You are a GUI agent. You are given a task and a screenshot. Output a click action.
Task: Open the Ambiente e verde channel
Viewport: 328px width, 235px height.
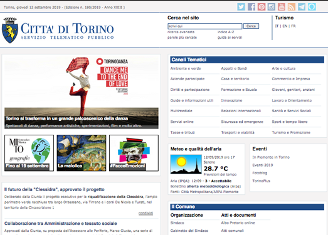pyautogui.click(x=186, y=68)
